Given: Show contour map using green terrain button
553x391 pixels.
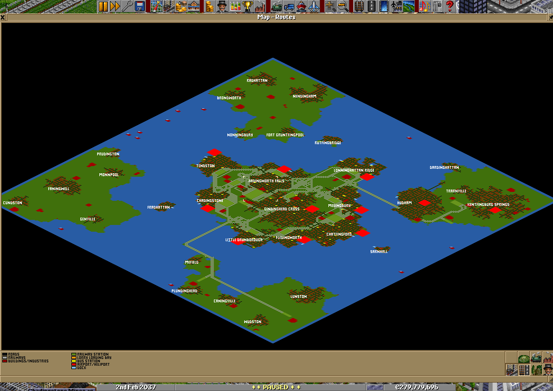Looking at the screenshot, I should tap(524, 357).
